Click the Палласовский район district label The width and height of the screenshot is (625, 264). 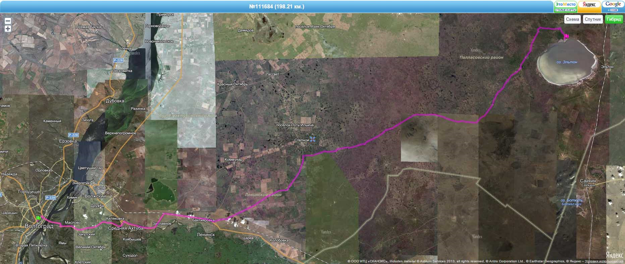coord(481,57)
